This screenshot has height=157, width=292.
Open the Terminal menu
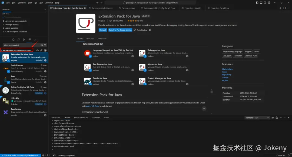coord(49,3)
